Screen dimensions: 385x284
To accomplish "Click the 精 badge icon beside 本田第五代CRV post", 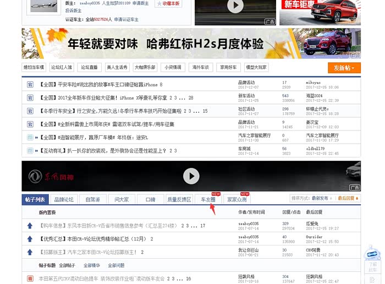I will [x=30, y=278].
